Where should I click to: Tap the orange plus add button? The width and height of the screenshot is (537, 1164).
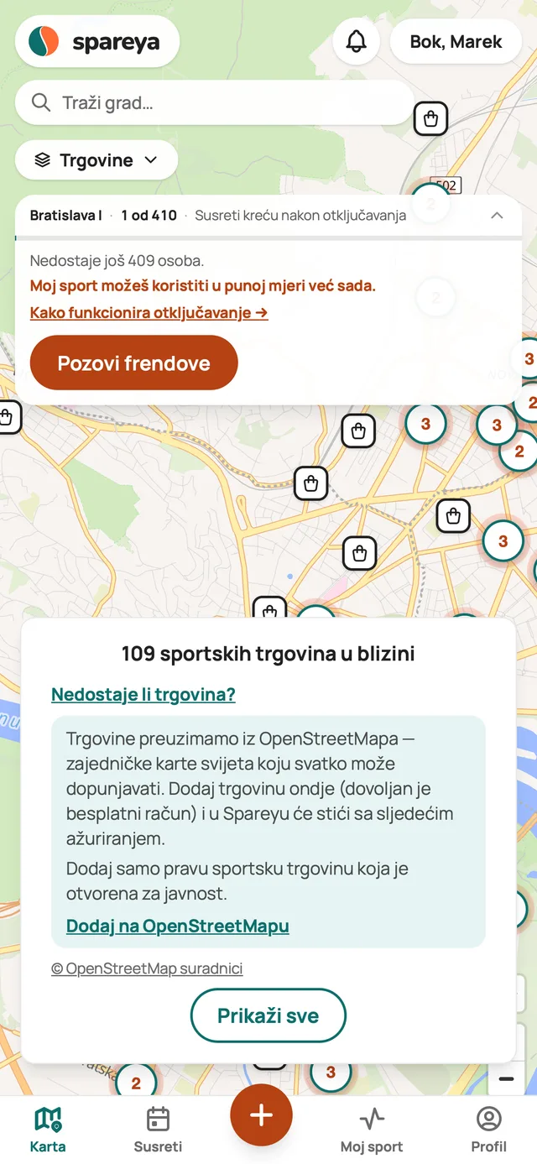(x=262, y=1115)
